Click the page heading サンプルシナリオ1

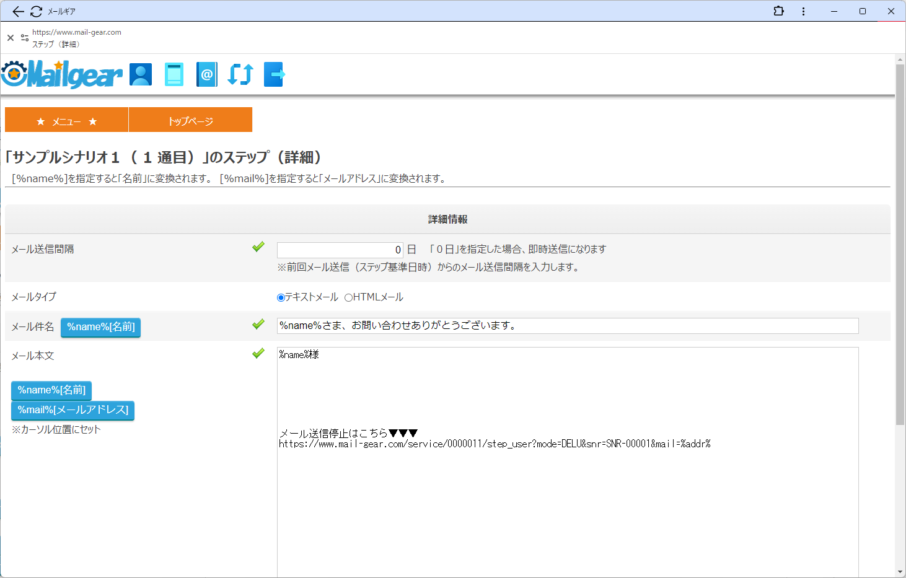click(164, 157)
